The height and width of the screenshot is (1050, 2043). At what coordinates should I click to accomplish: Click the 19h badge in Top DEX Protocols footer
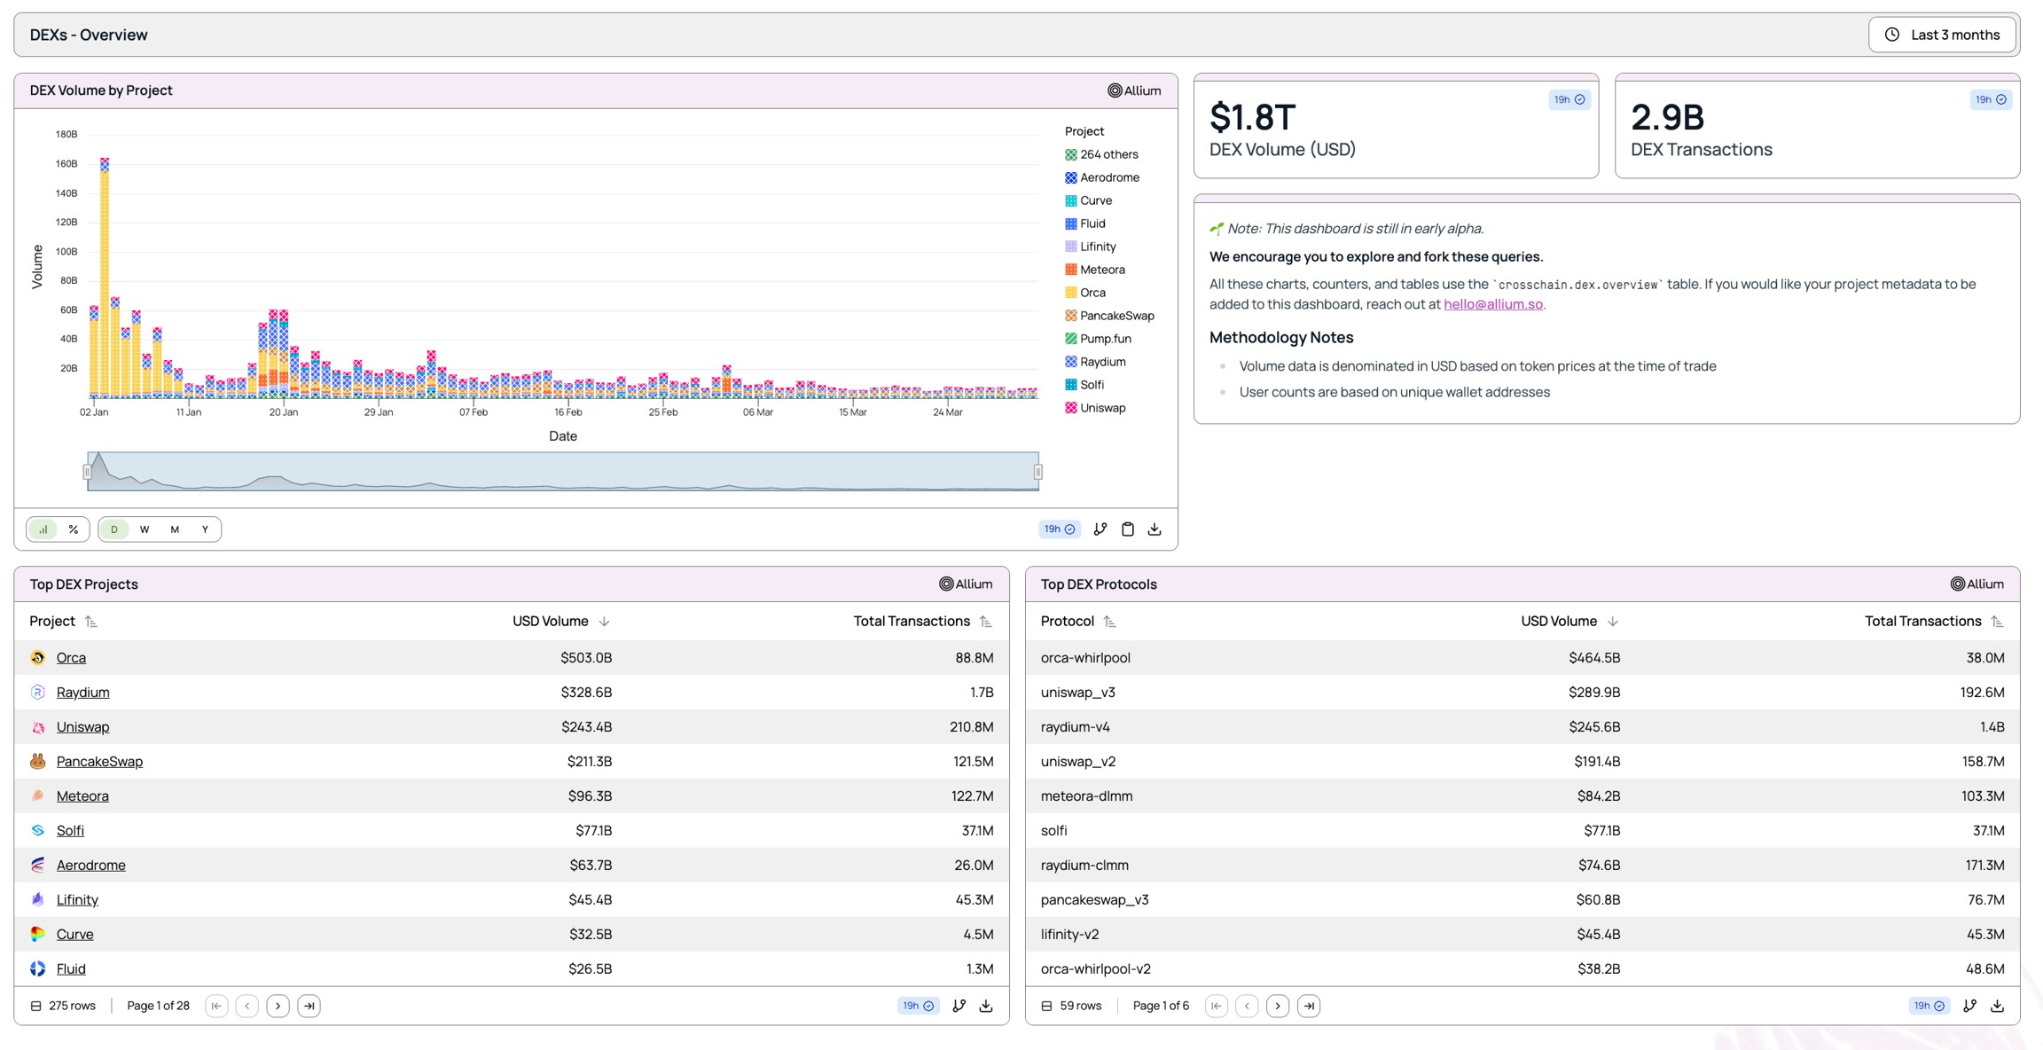(x=1929, y=1007)
